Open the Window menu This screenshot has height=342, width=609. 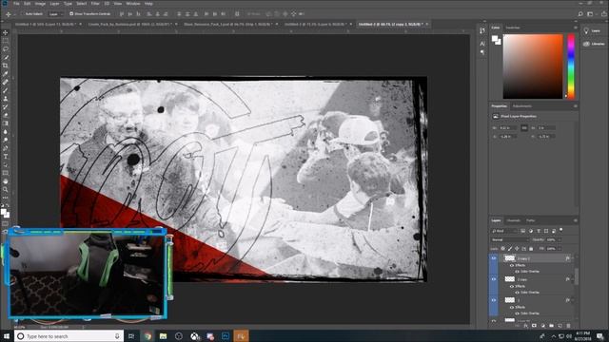(133, 4)
